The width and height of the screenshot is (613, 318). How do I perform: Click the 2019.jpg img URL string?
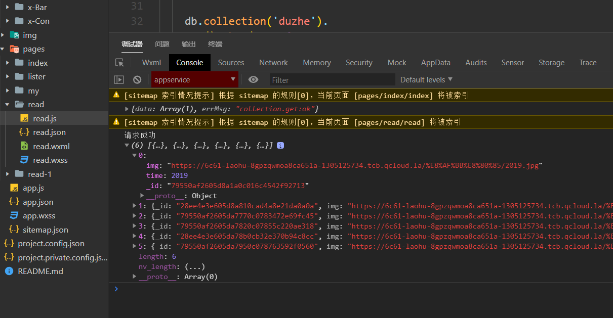[355, 165]
